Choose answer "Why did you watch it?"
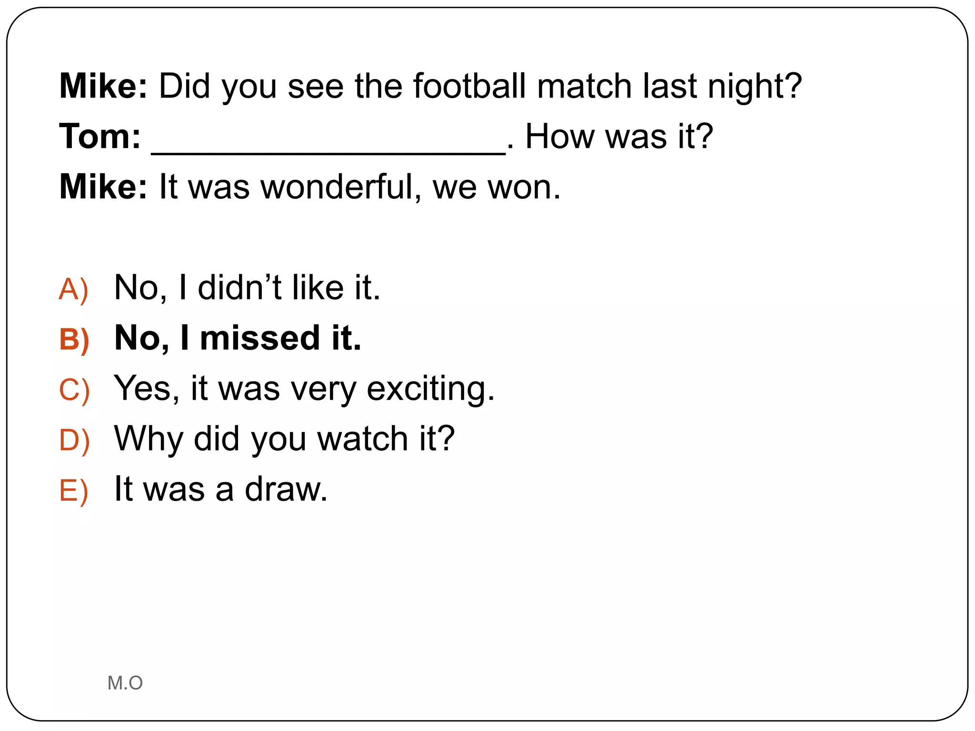 (x=284, y=439)
